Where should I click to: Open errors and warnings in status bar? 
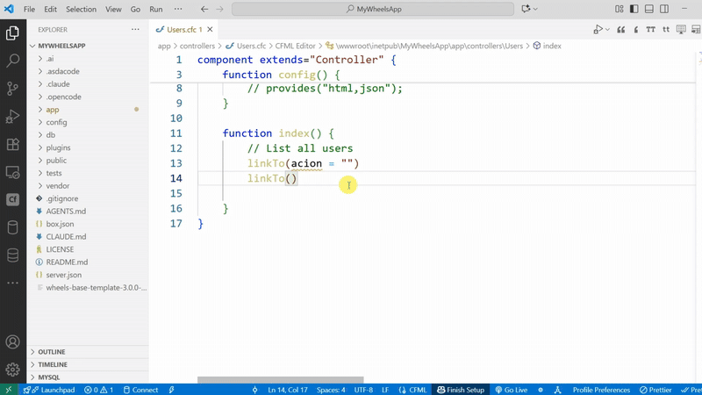tap(99, 390)
